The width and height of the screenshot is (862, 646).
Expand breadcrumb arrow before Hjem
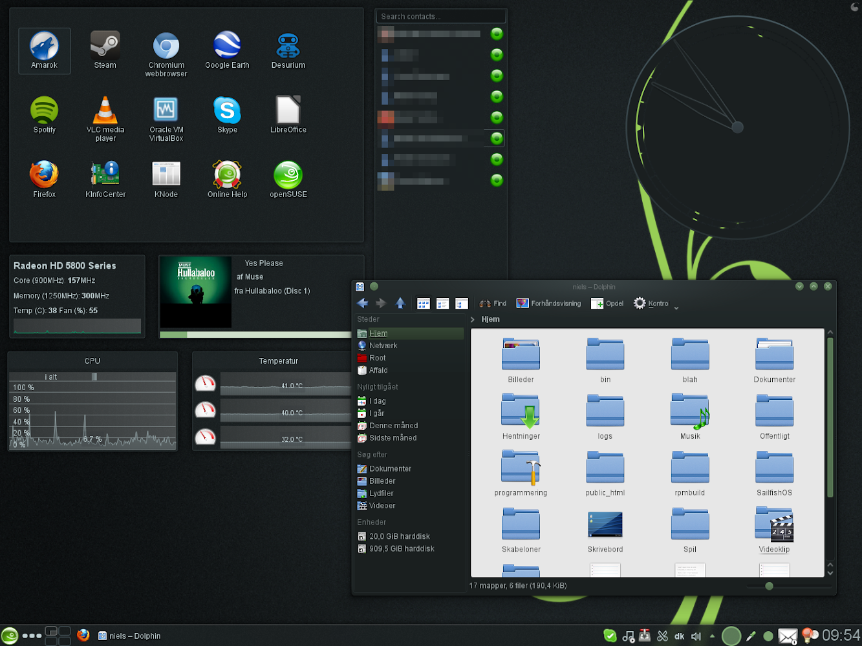pos(473,320)
